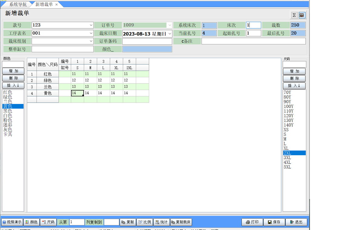Click the 复制裁床 copy cutting bed button
The width and height of the screenshot is (339, 230).
tap(181, 222)
